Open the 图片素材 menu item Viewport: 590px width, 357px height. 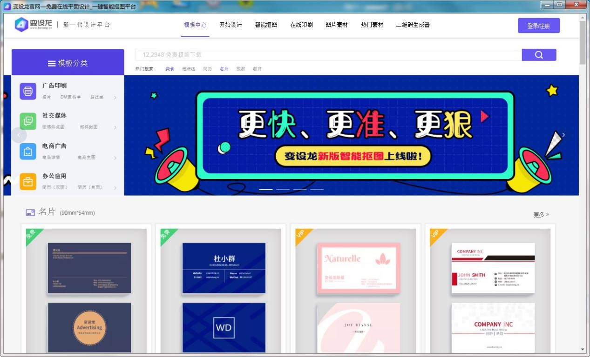tap(337, 25)
